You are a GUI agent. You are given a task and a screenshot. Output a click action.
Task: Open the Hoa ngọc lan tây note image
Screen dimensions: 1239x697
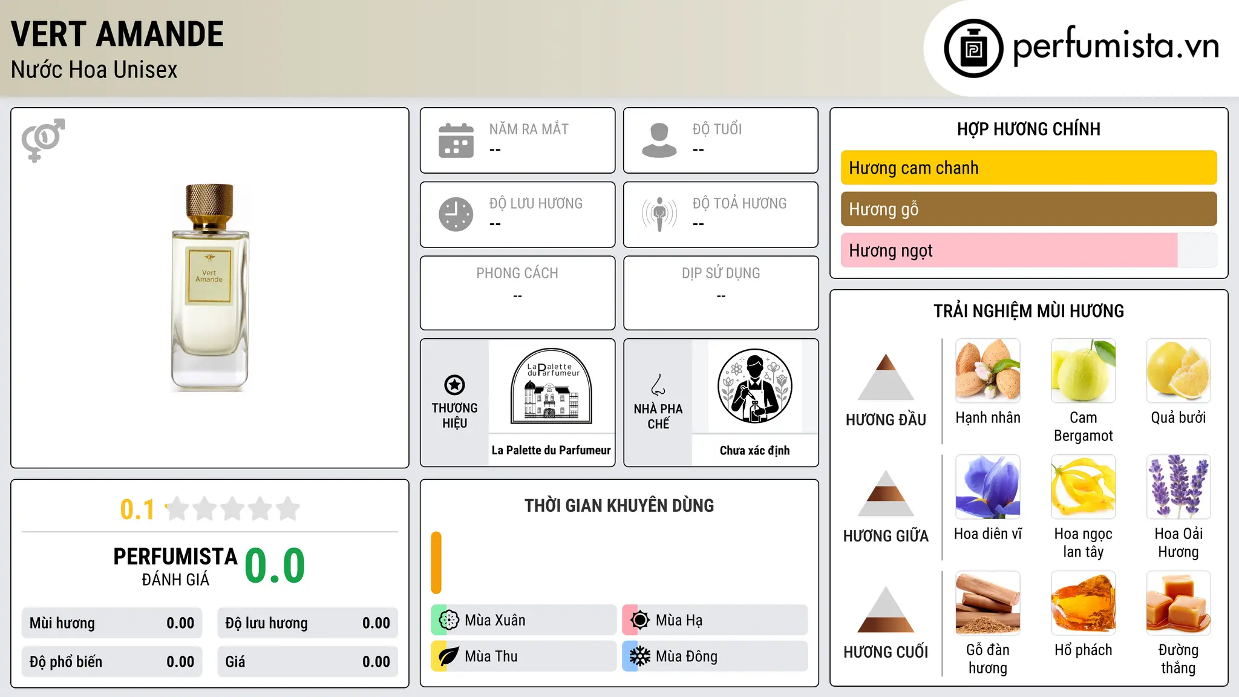[x=1084, y=487]
